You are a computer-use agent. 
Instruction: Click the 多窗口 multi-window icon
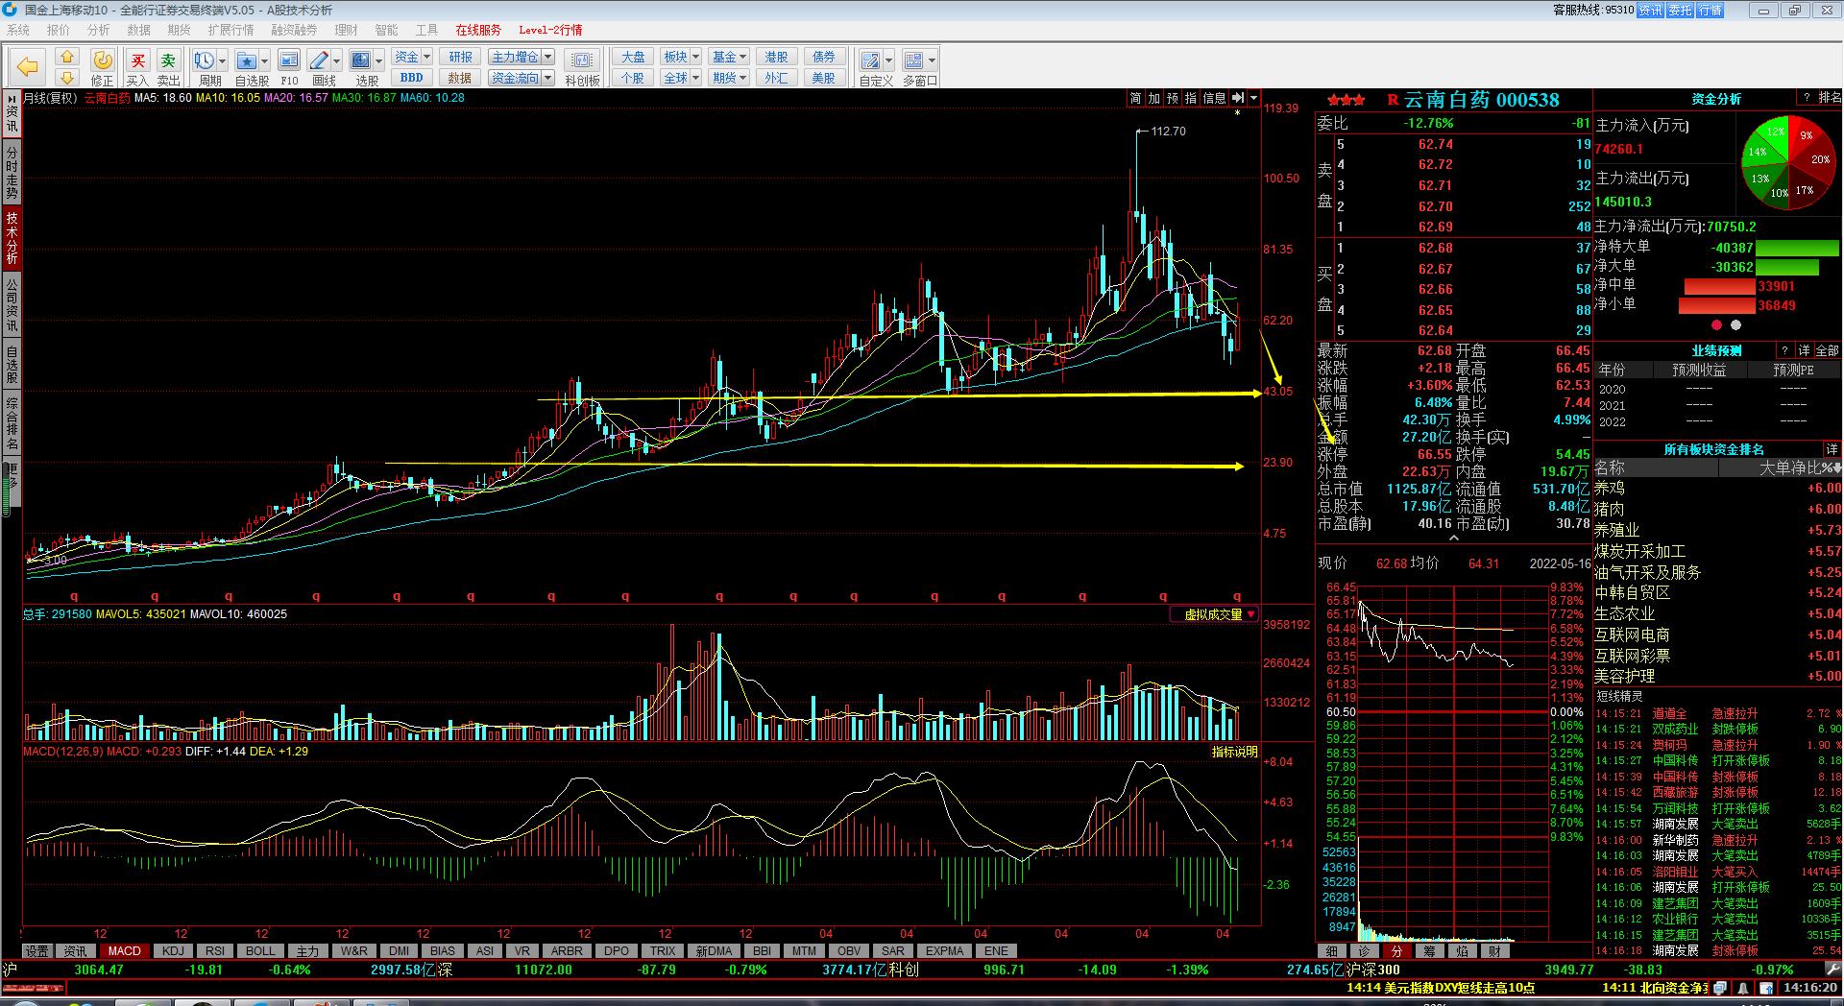[x=914, y=61]
